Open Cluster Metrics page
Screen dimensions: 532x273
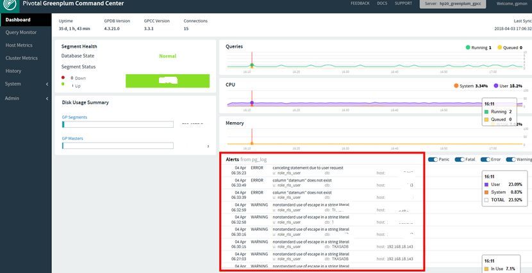21,58
